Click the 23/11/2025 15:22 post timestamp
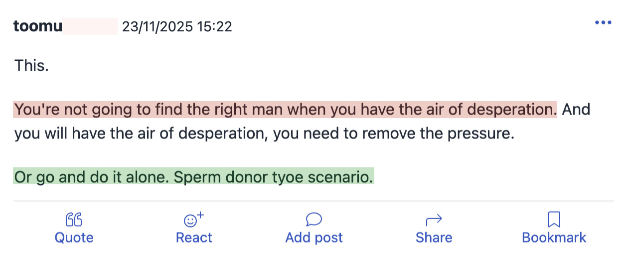 click(177, 26)
